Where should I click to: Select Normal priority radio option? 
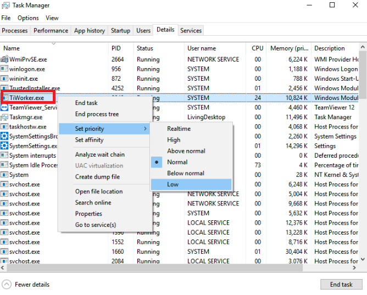click(x=177, y=162)
